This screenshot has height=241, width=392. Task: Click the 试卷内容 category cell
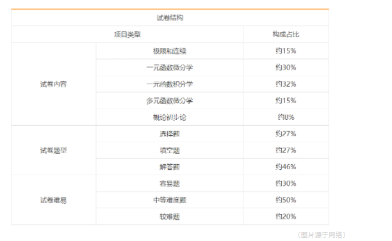click(x=53, y=84)
